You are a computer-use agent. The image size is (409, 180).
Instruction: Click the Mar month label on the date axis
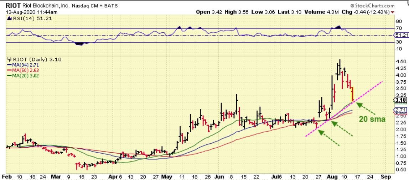tap(56, 176)
